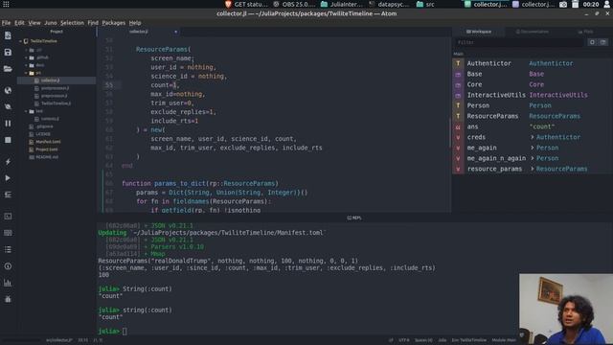Open the File menu
The height and width of the screenshot is (345, 613).
[x=6, y=23]
